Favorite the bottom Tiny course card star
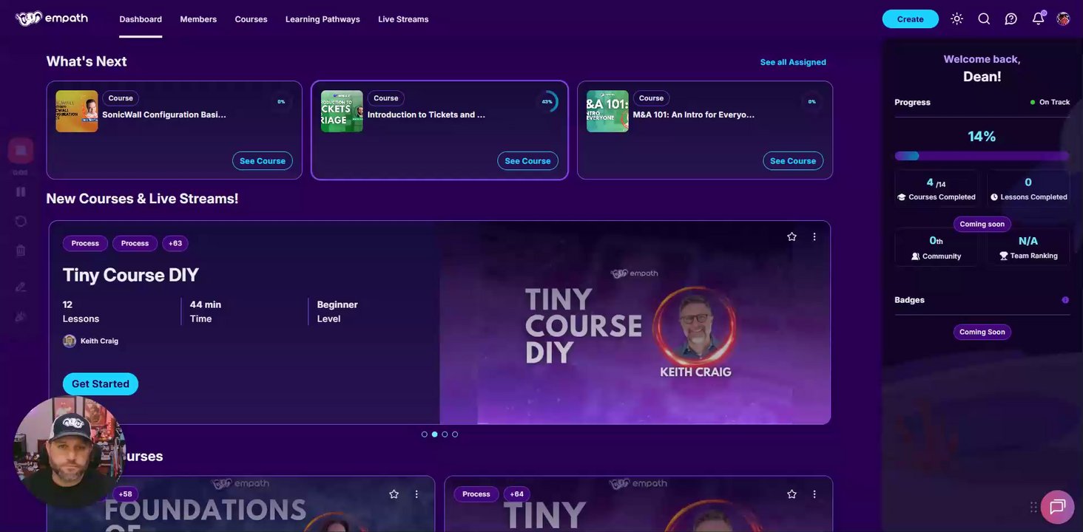Image resolution: width=1083 pixels, height=532 pixels. (x=792, y=494)
